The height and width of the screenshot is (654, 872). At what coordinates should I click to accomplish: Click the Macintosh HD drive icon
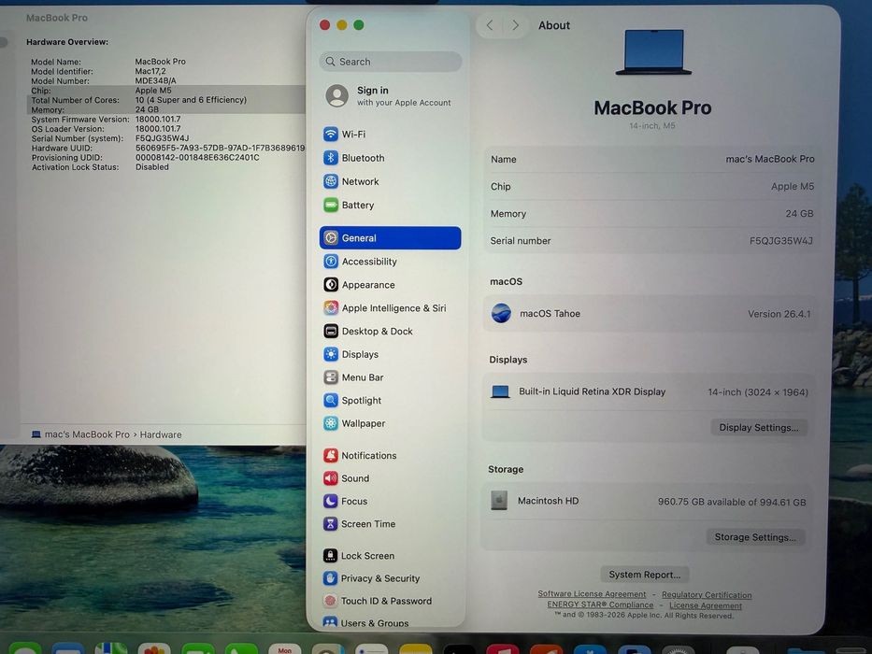click(499, 501)
